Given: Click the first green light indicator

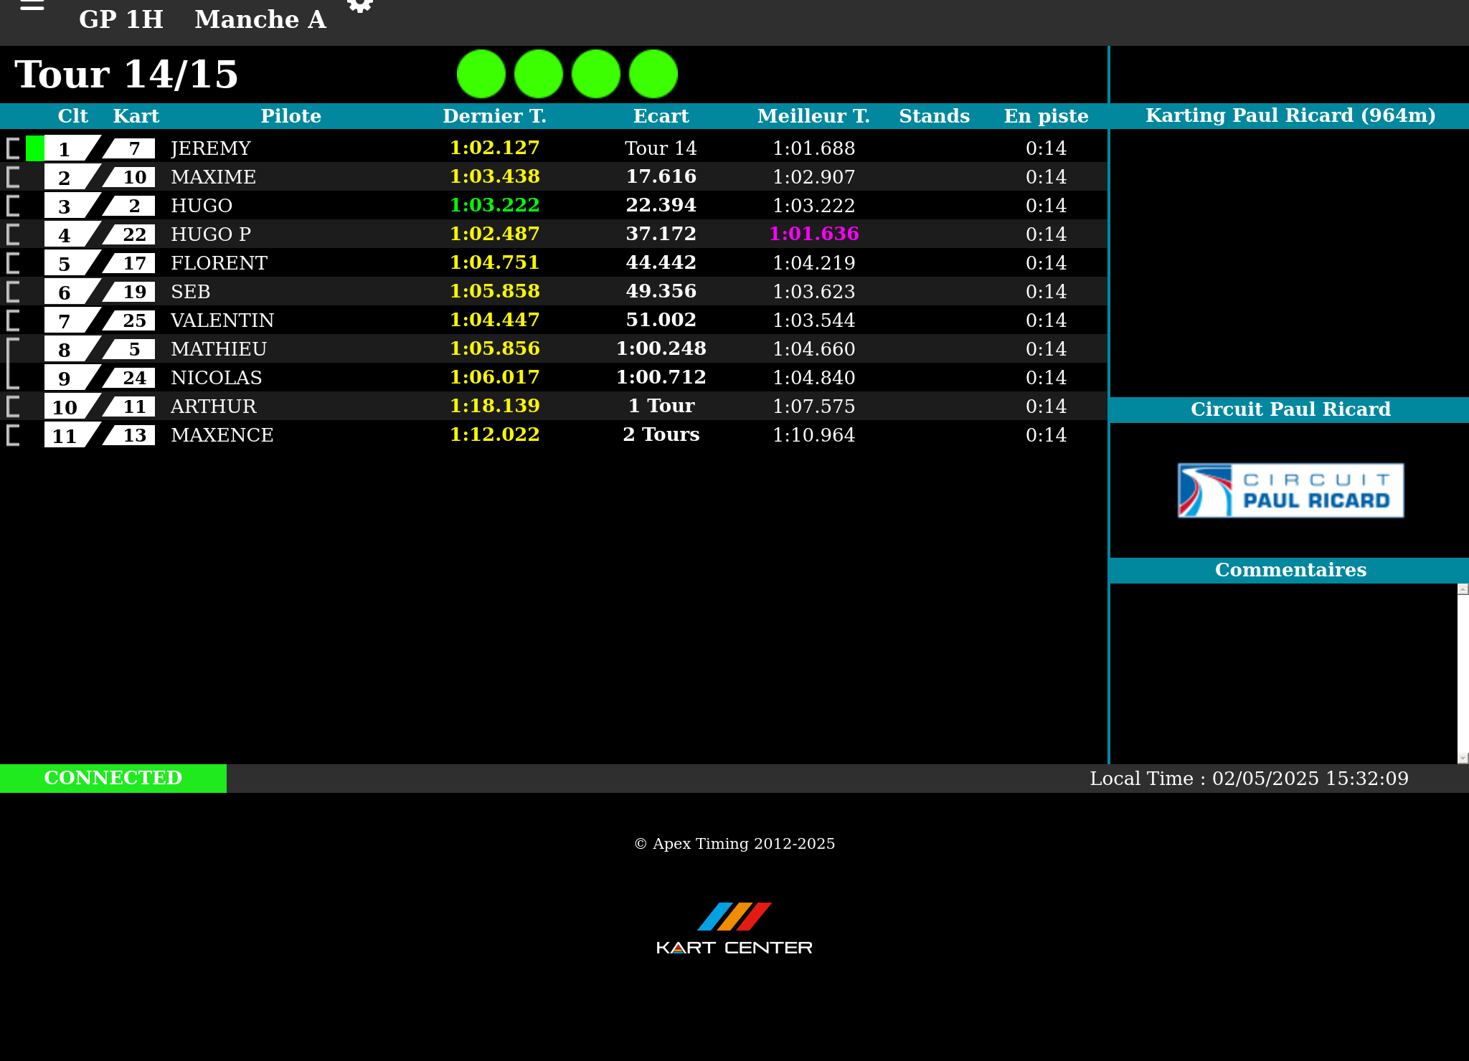Looking at the screenshot, I should point(481,74).
